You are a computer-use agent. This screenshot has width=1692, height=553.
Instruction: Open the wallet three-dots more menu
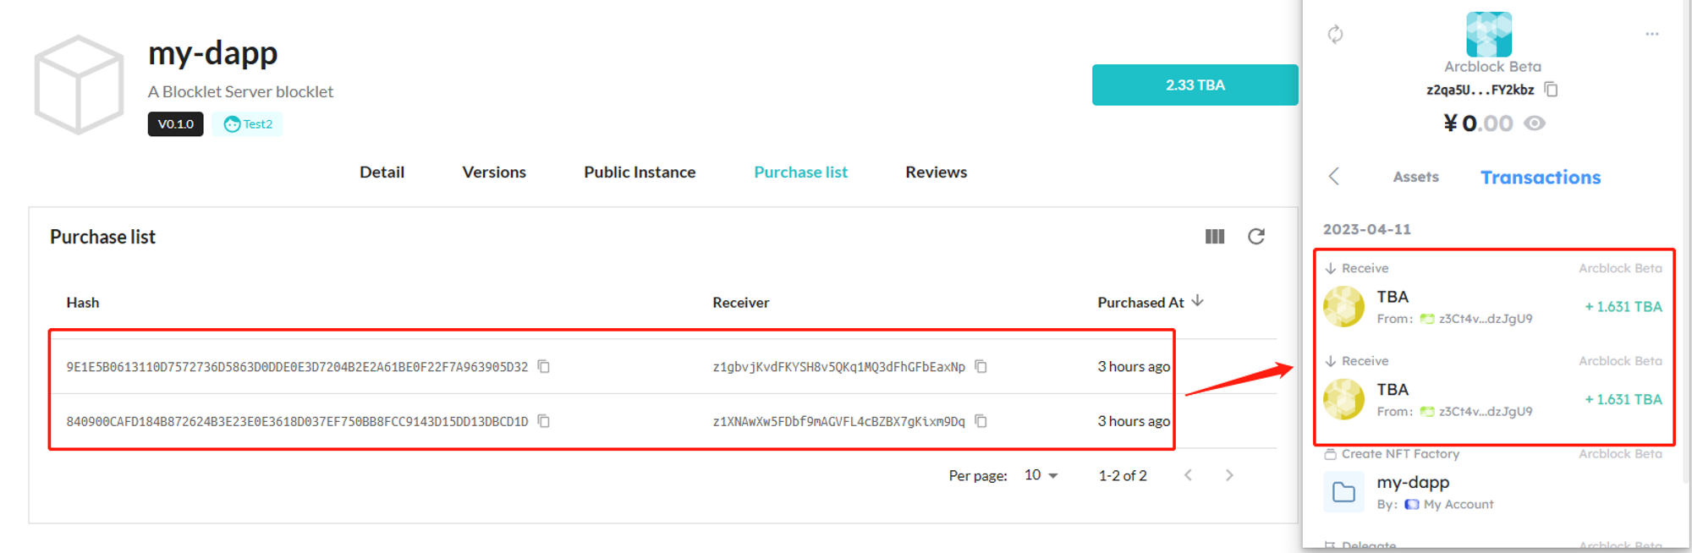point(1651,35)
